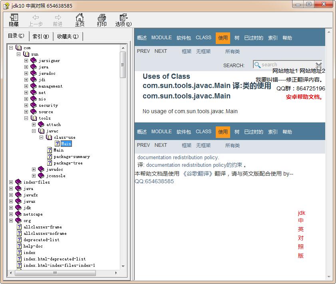Expand the net tree node
Image resolution: width=336 pixels, height=284 pixels.
[26, 92]
